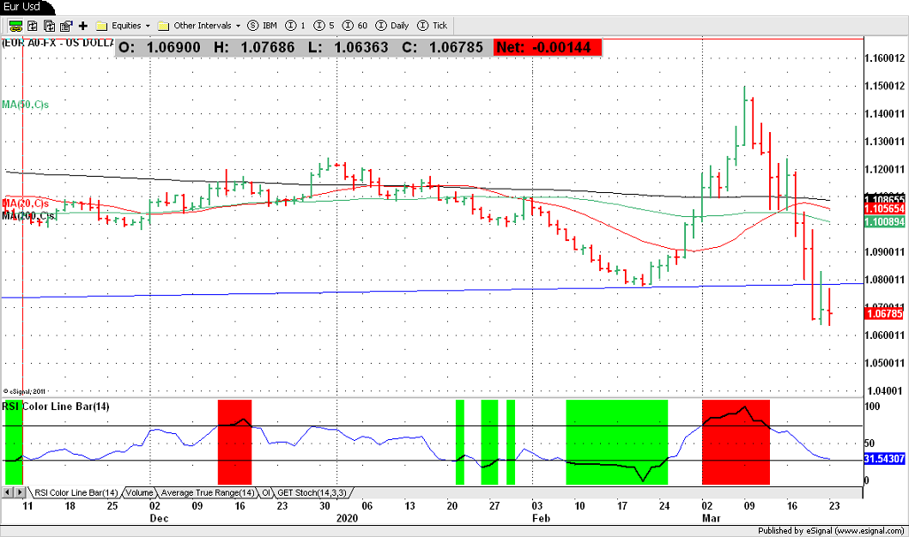The image size is (909, 537).
Task: Click the Dec month label on time axis
Action: pos(159,518)
